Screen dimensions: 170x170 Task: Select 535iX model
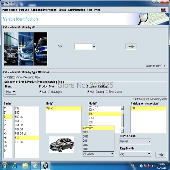tap(105, 118)
